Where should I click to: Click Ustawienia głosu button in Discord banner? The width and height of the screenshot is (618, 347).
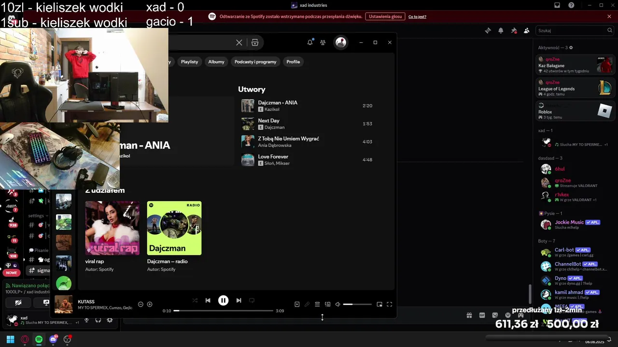click(x=385, y=16)
